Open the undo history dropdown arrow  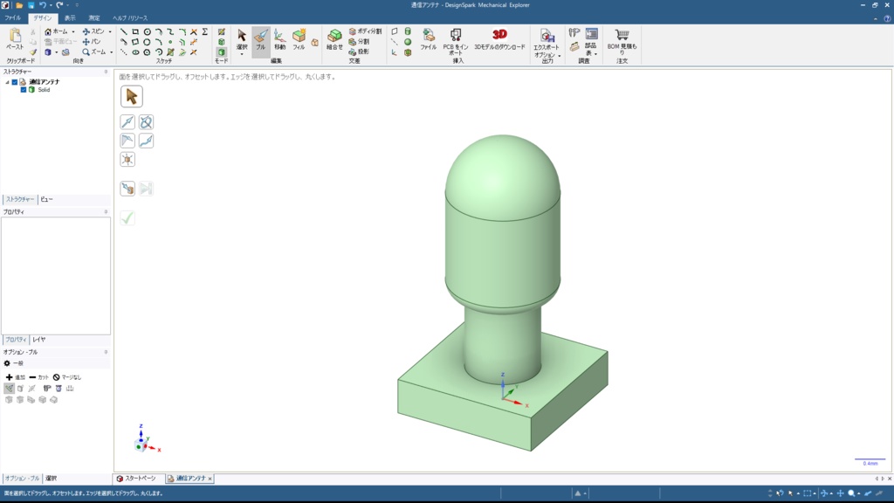(50, 5)
